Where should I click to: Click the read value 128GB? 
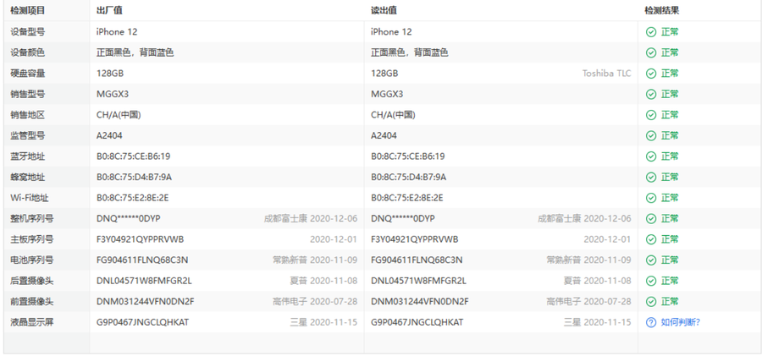point(384,74)
